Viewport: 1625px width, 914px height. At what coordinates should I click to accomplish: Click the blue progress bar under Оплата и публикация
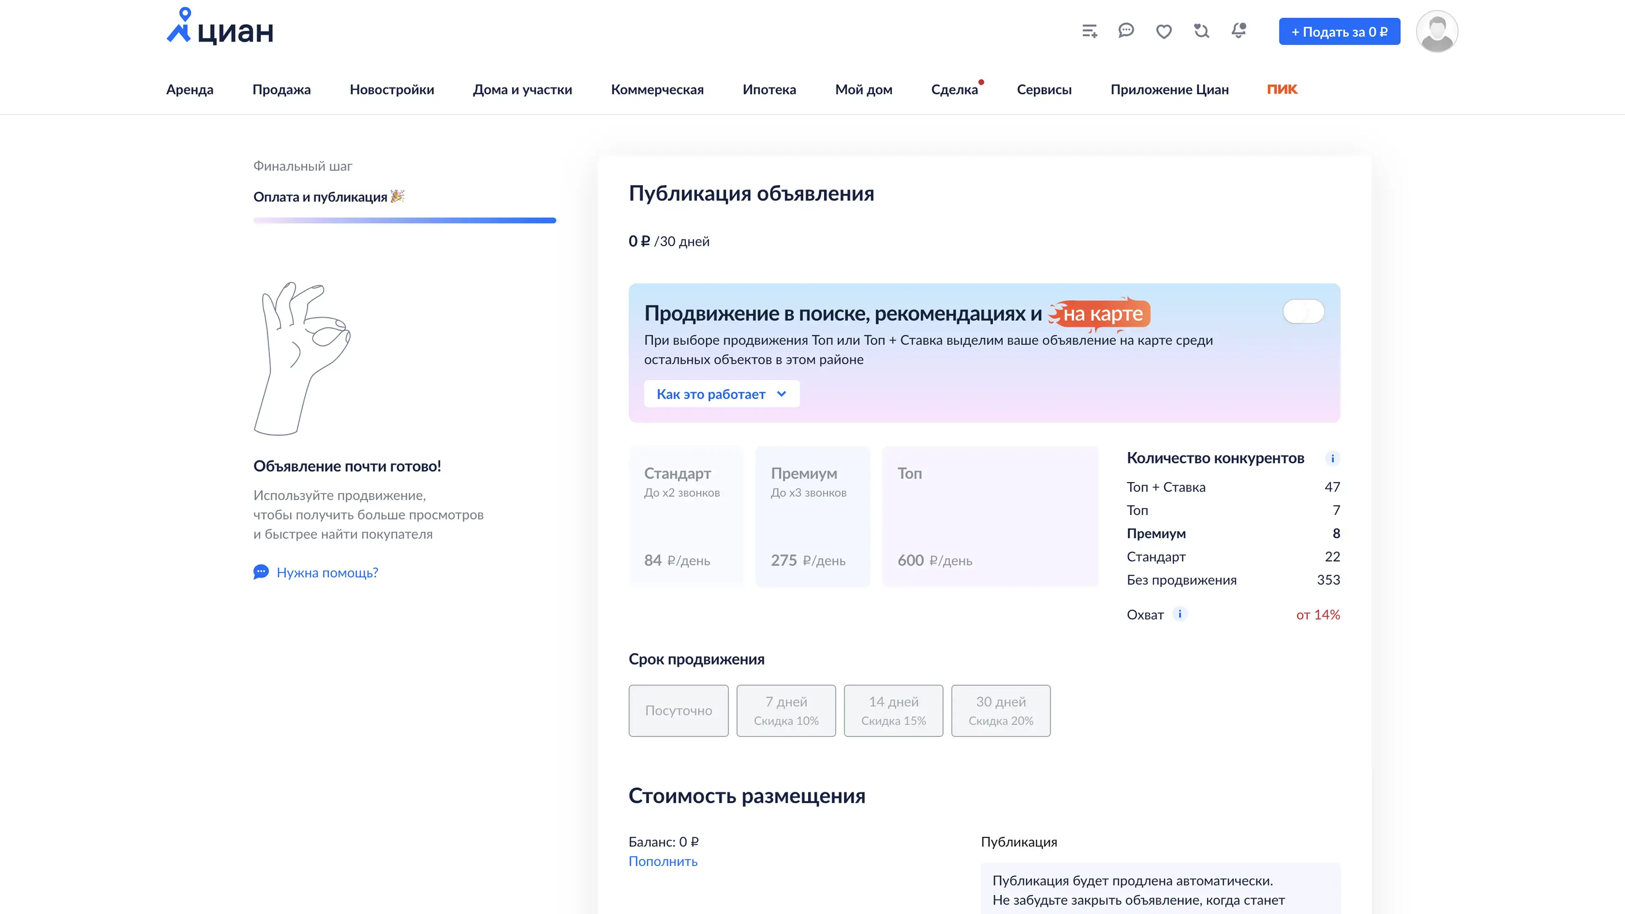point(405,220)
